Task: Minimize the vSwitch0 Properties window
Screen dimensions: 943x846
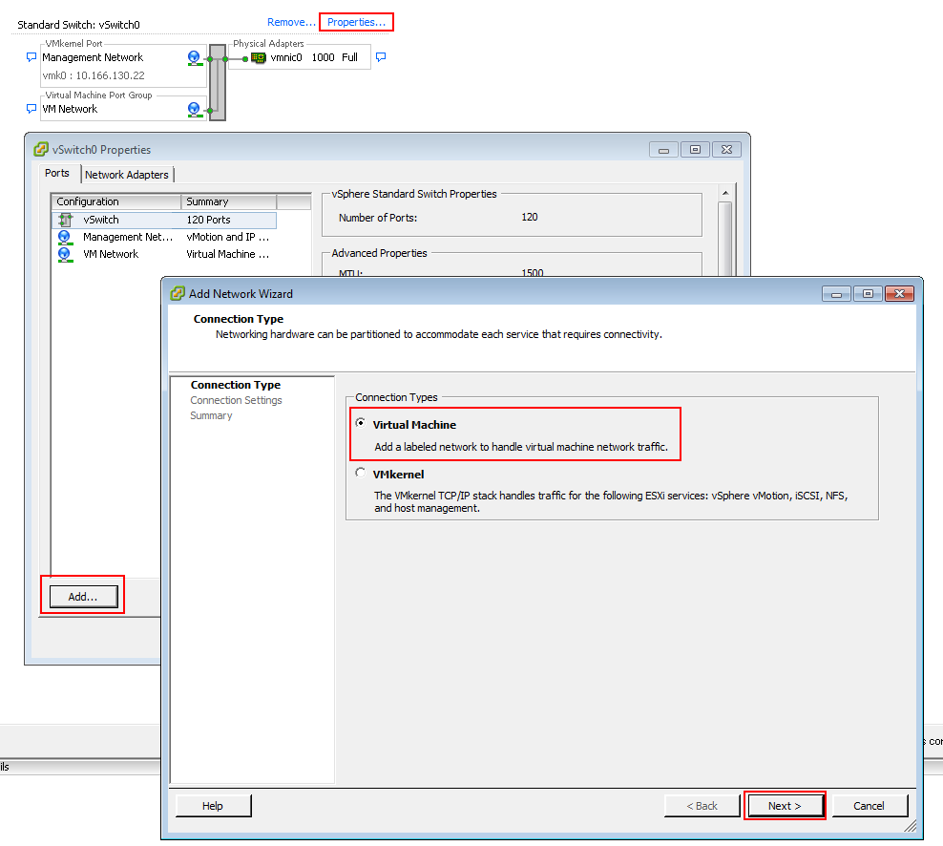Action: 664,150
